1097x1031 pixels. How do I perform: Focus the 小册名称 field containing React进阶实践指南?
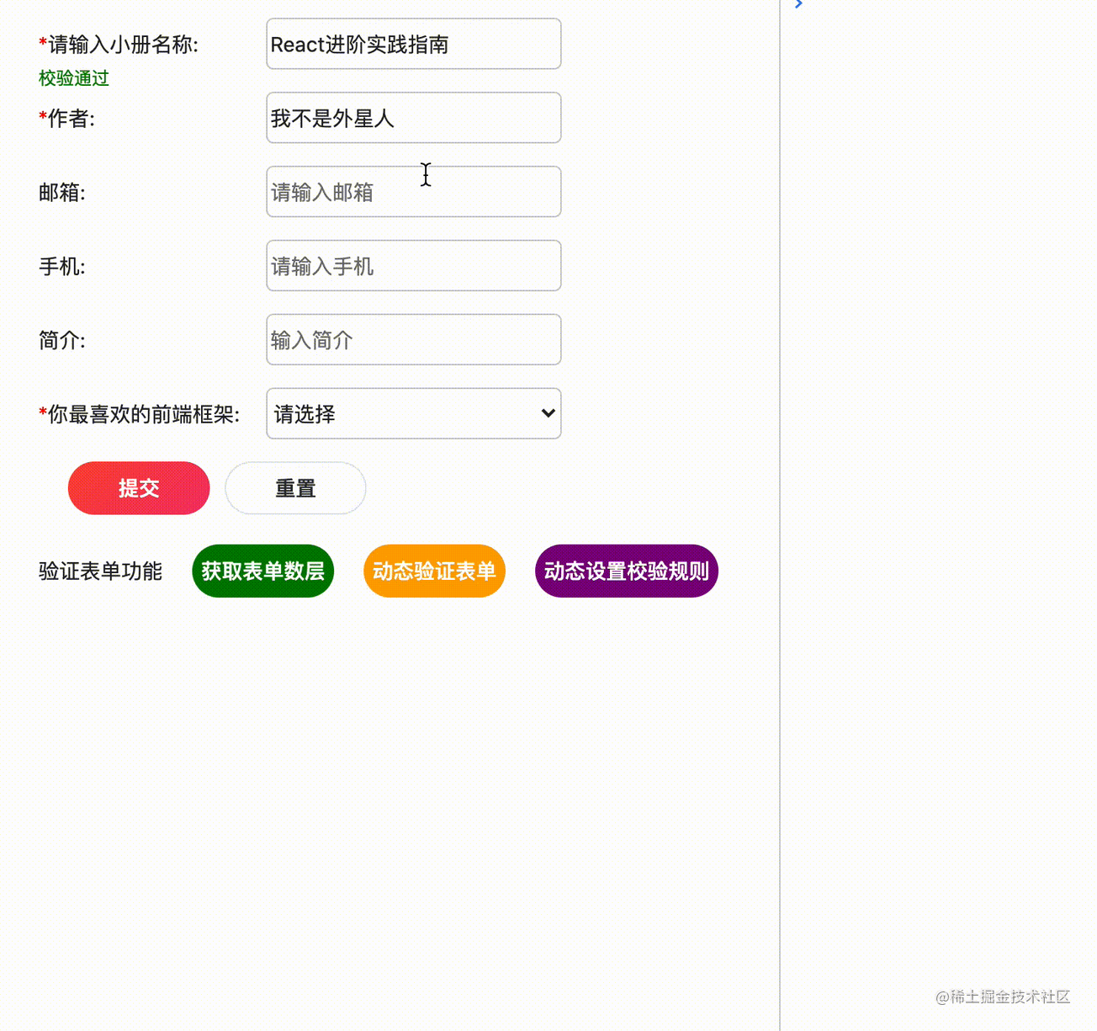point(413,44)
